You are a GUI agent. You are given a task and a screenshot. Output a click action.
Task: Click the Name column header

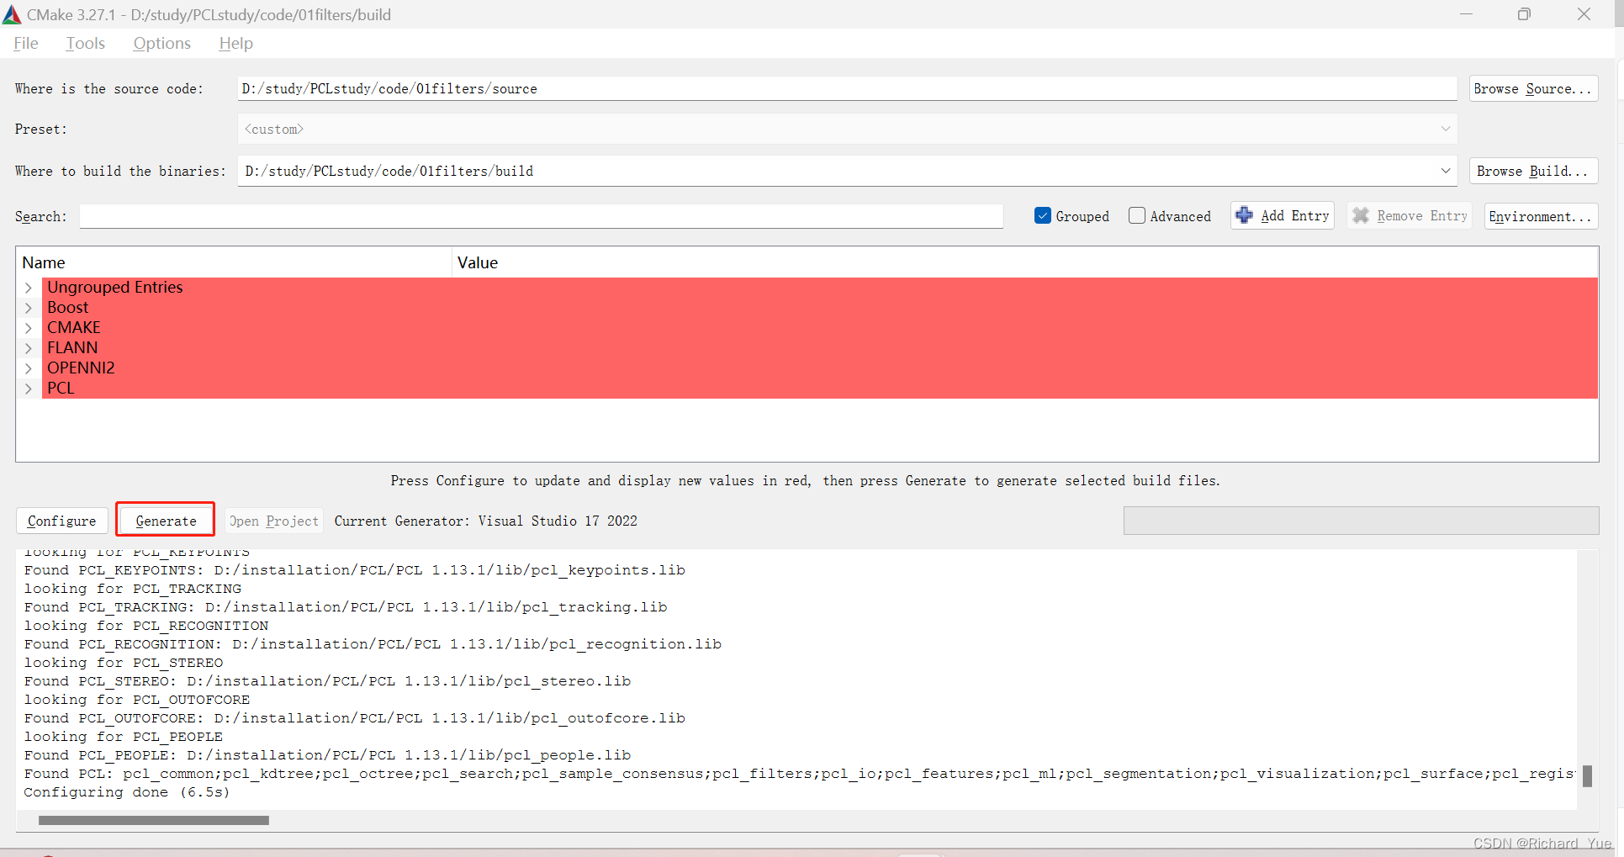(x=234, y=262)
